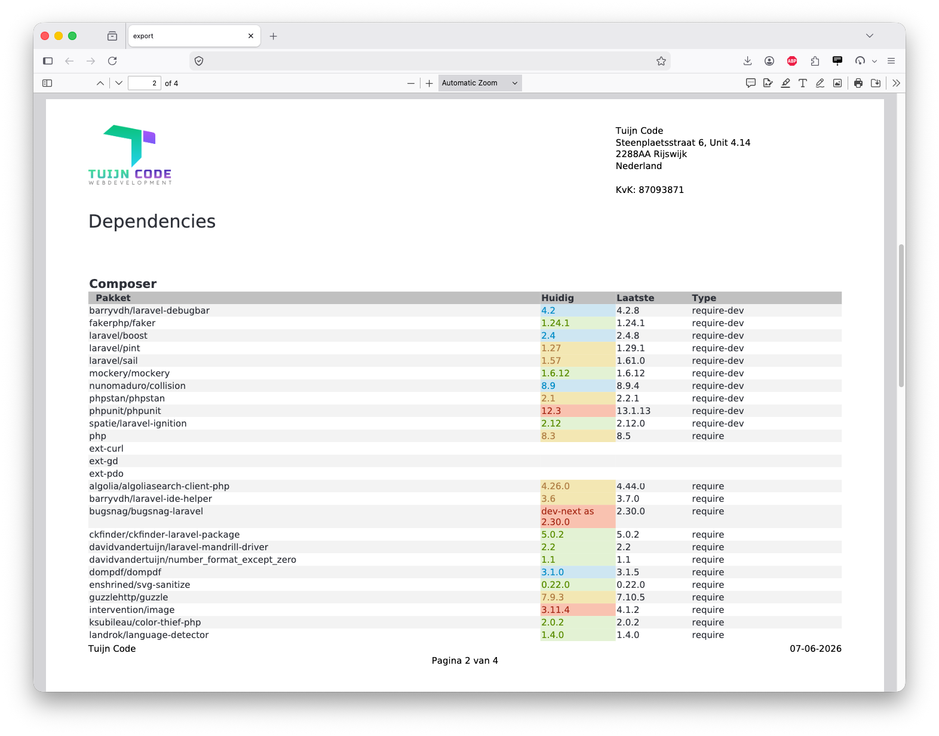Toggle the PDF viewer sidebar
The width and height of the screenshot is (939, 736).
[x=47, y=83]
